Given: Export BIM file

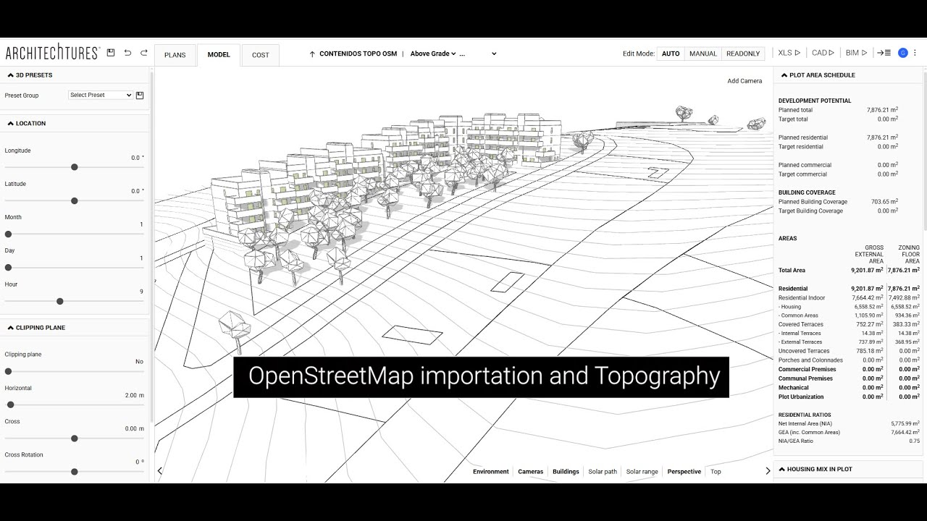Looking at the screenshot, I should pos(857,53).
